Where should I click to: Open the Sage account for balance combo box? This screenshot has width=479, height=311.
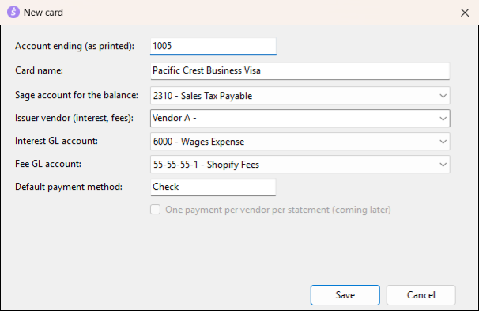pyautogui.click(x=300, y=96)
